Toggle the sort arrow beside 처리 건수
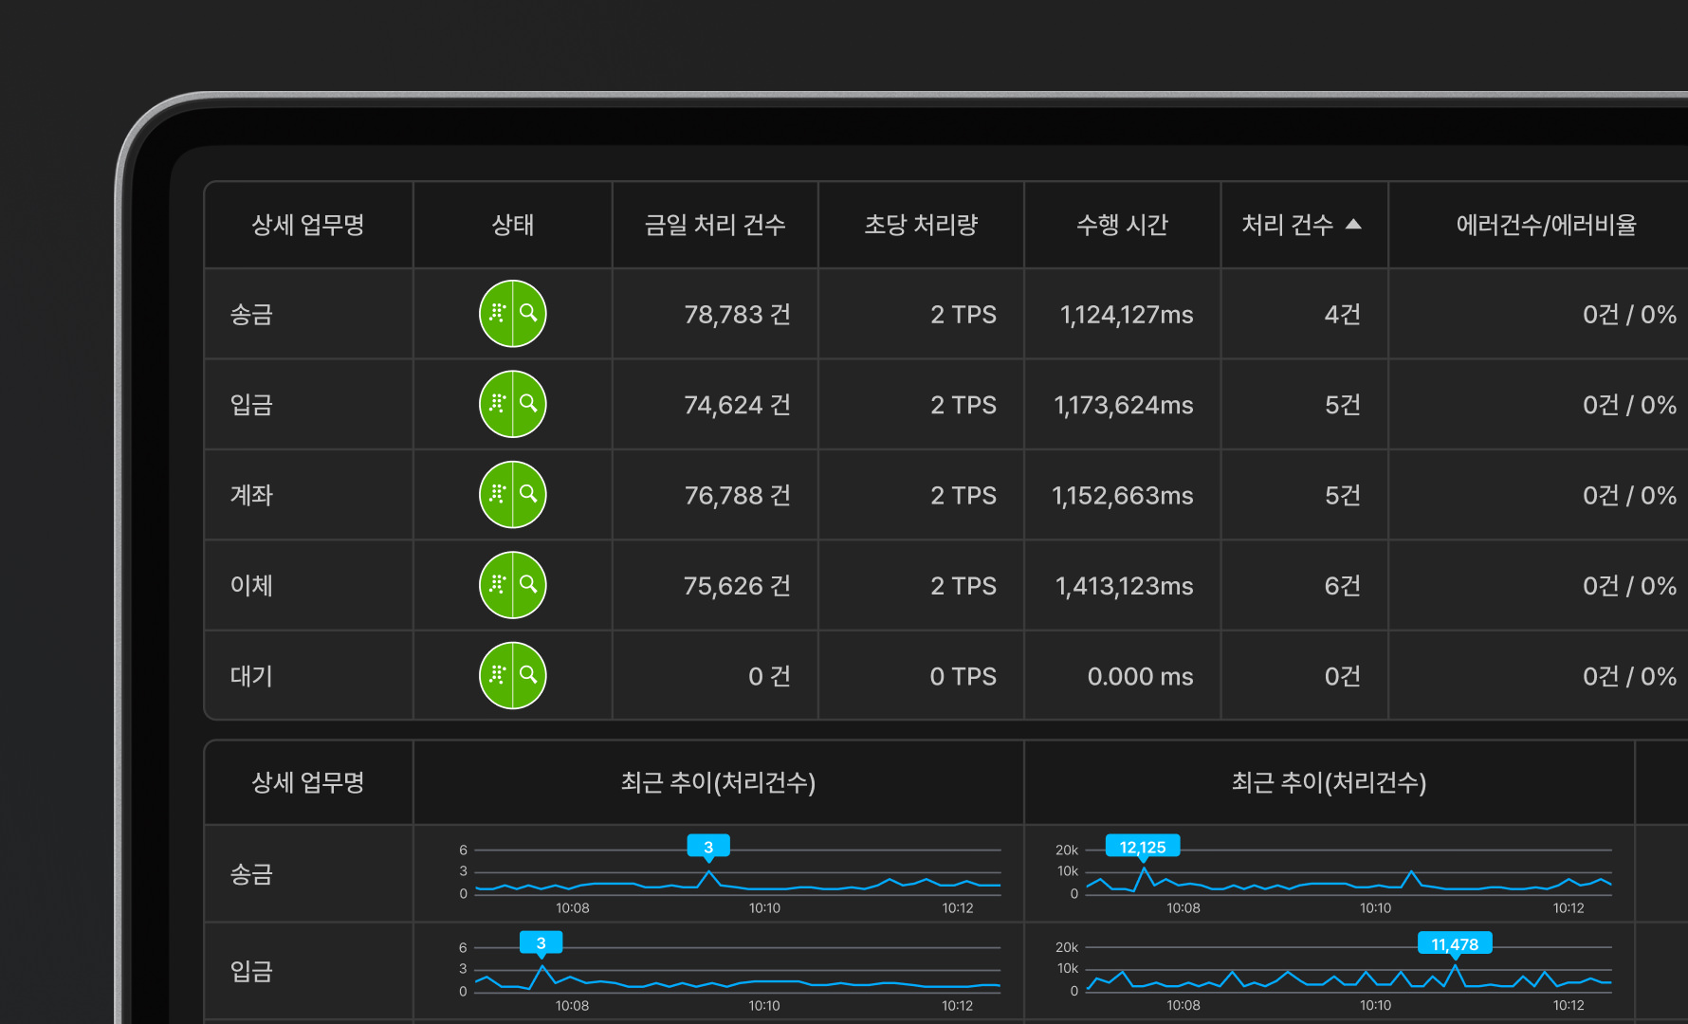1688x1024 pixels. [1353, 225]
